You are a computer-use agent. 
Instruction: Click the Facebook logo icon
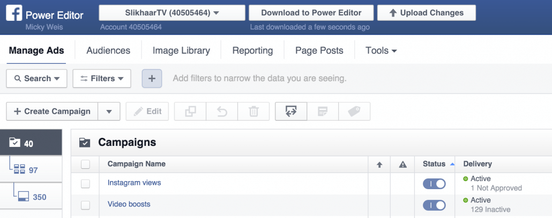[x=14, y=13]
